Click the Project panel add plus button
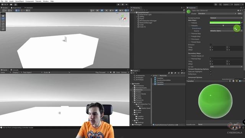Screen dimensions: 245x138 coord(132,73)
